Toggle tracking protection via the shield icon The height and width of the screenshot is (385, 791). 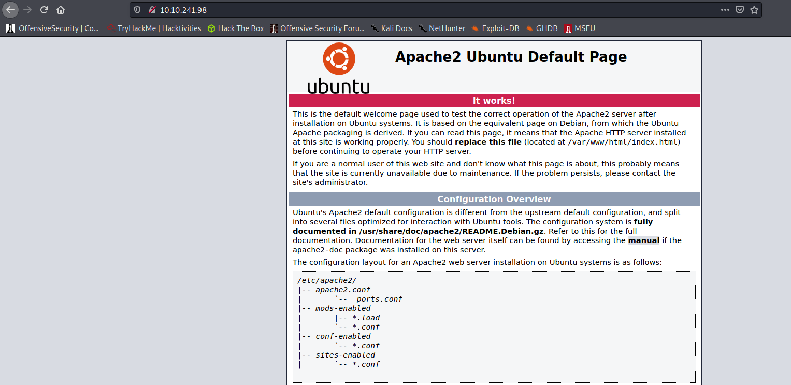136,9
